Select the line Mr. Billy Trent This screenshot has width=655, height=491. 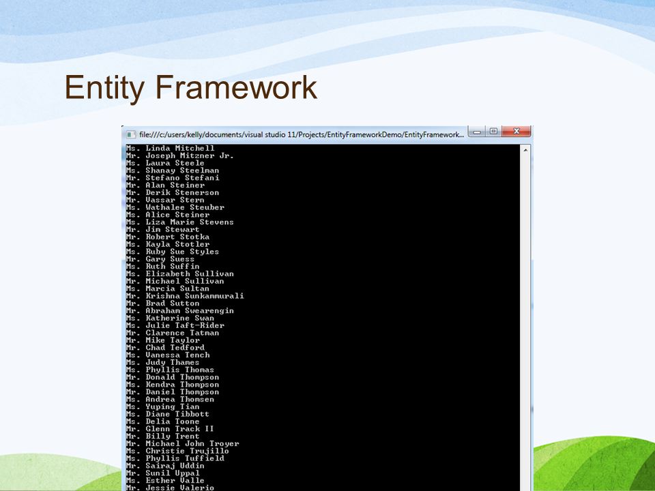click(163, 436)
